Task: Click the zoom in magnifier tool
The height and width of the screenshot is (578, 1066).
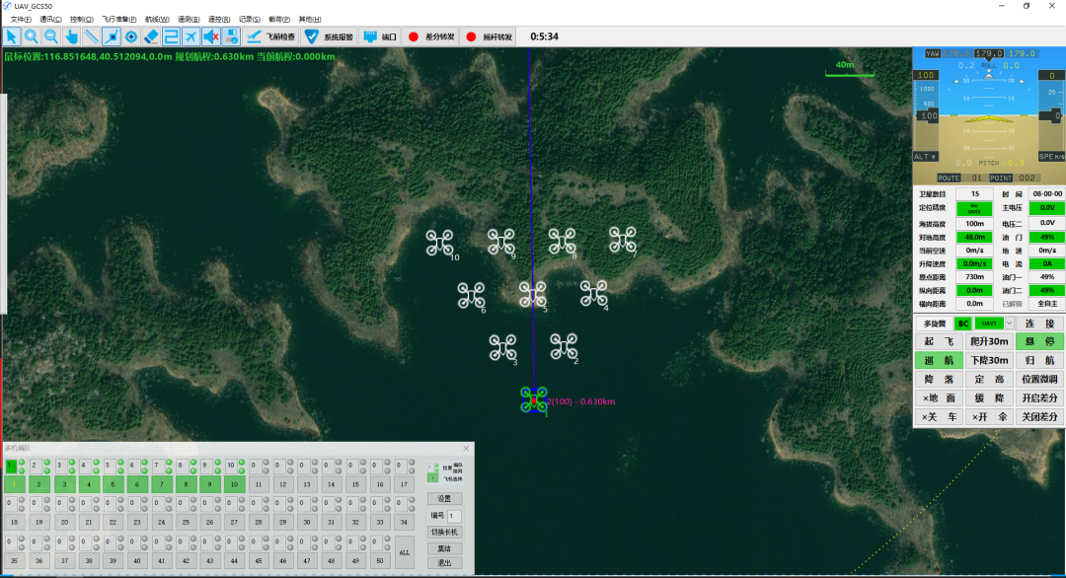Action: [32, 36]
